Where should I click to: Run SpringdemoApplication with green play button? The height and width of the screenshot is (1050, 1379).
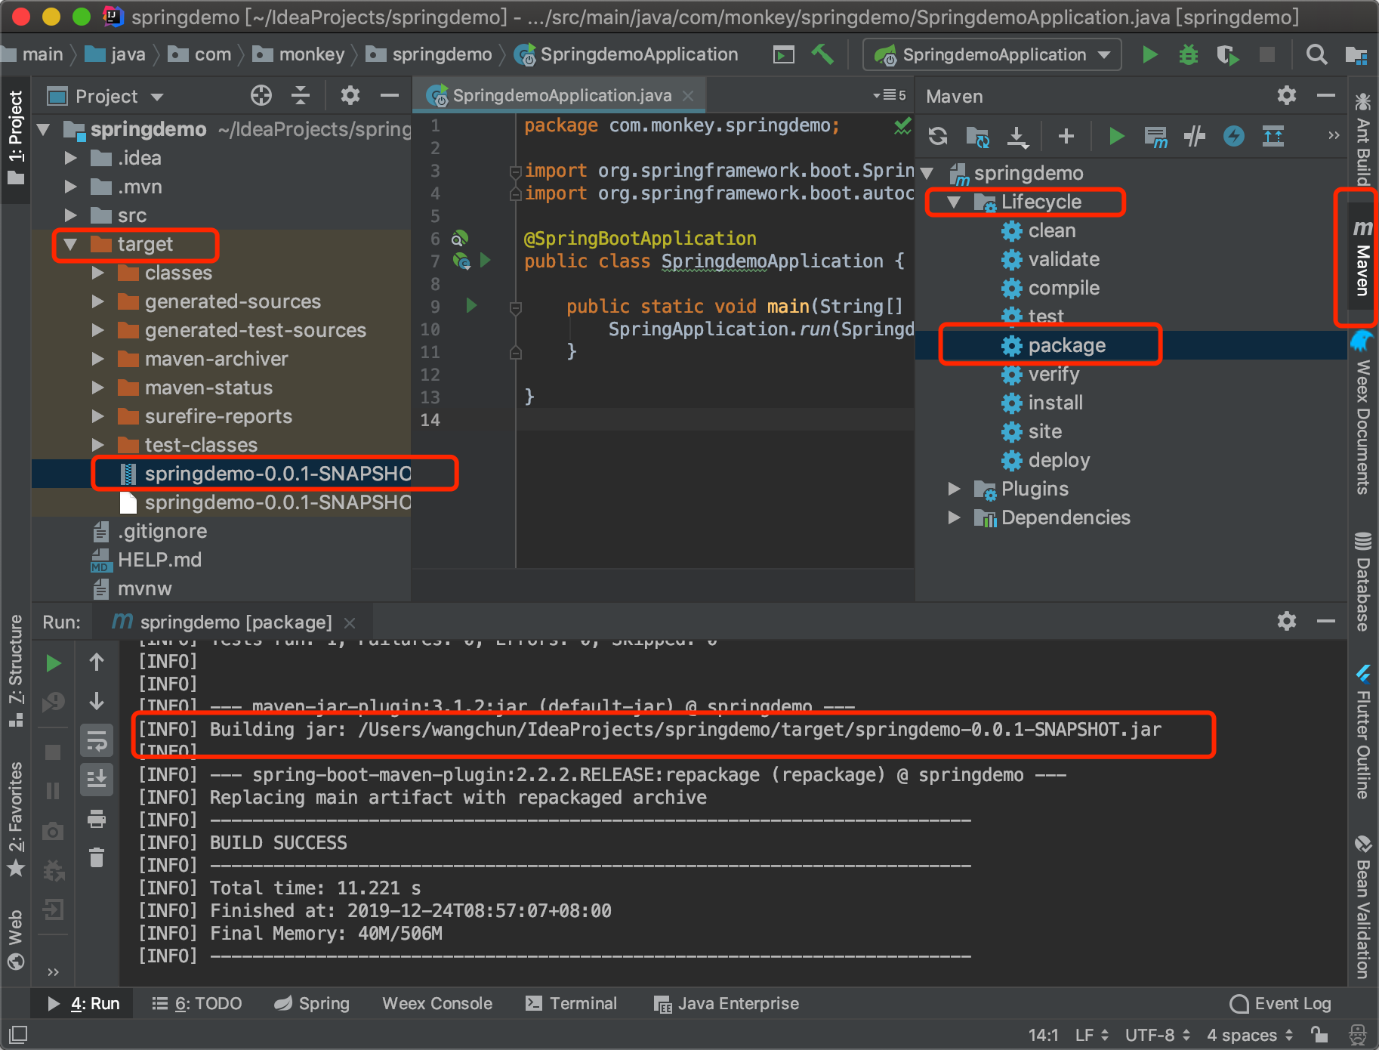1149,54
